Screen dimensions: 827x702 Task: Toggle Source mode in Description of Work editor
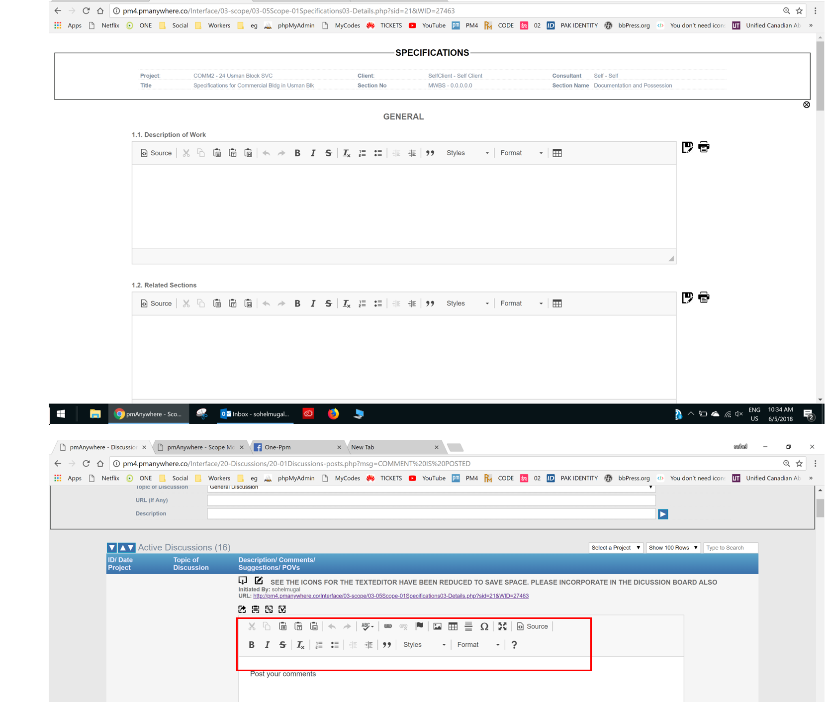click(156, 153)
